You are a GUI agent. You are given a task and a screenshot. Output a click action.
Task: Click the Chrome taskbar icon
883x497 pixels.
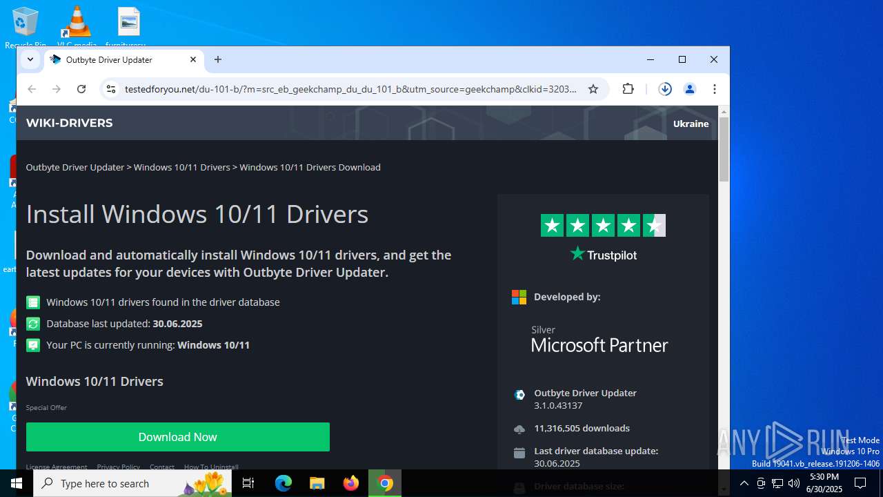(x=385, y=483)
